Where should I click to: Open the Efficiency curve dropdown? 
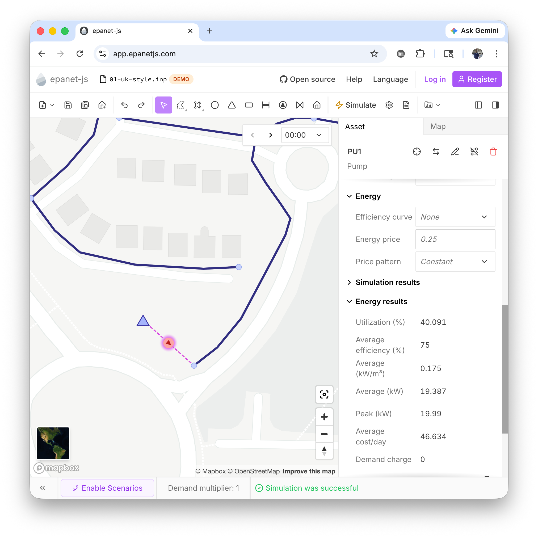(455, 217)
